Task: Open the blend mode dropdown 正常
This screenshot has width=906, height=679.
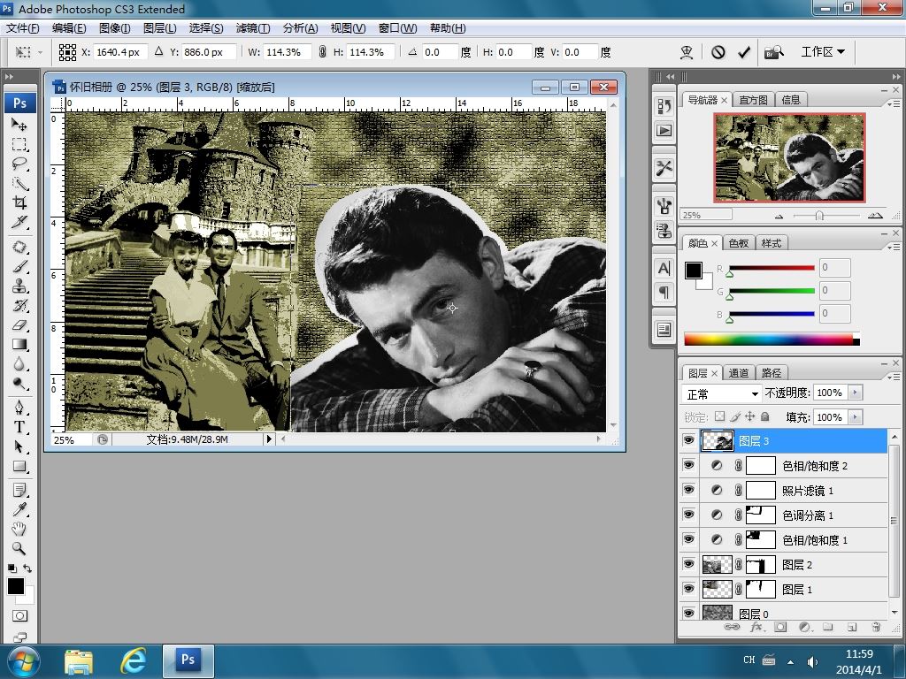Action: [x=722, y=393]
